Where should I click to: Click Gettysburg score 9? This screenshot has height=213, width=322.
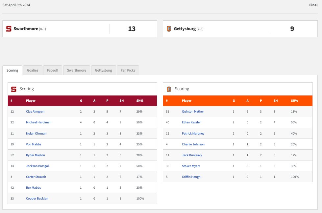[x=292, y=29]
